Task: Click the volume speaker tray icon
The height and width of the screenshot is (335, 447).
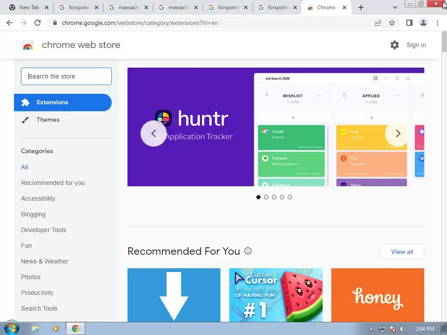Action: click(403, 329)
